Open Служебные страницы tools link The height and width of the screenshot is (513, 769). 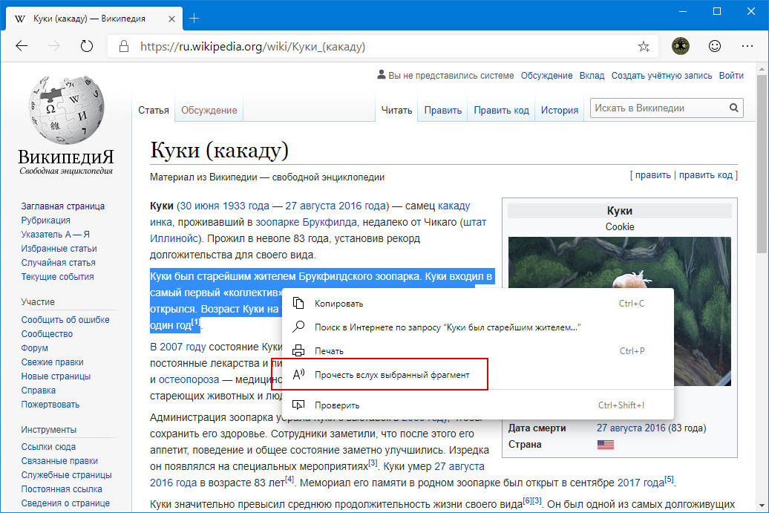coord(66,475)
